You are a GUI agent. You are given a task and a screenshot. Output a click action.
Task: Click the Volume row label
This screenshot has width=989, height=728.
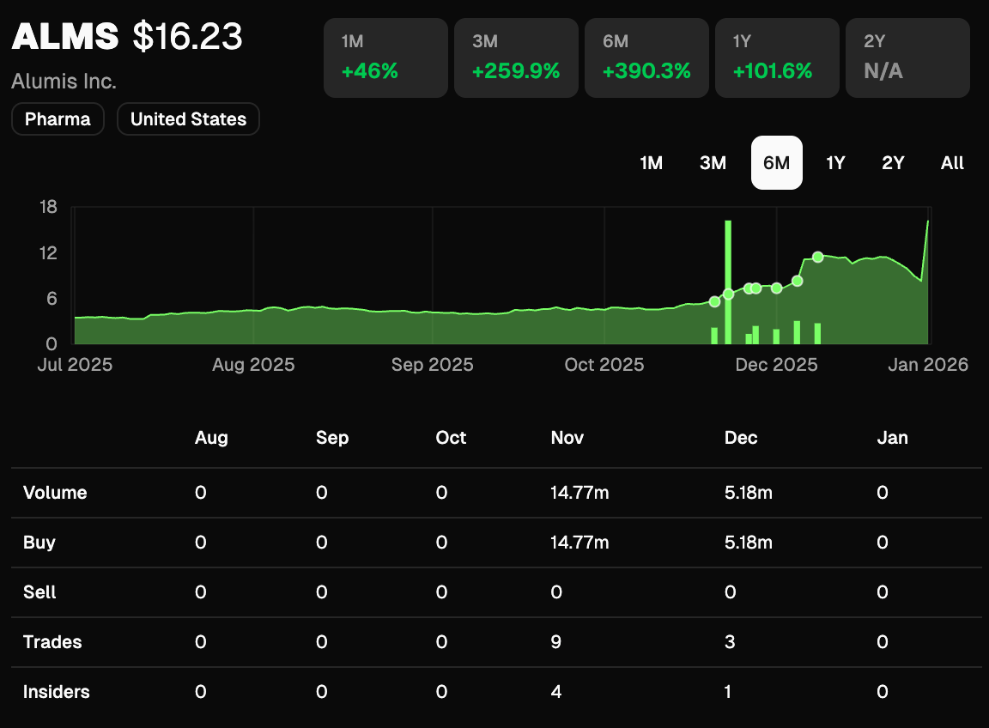tap(55, 492)
